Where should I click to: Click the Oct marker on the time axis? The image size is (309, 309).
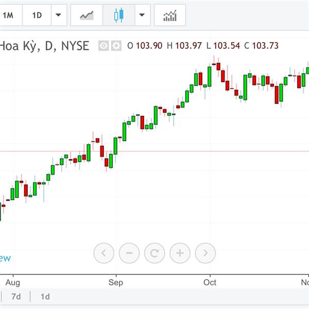[210, 282]
